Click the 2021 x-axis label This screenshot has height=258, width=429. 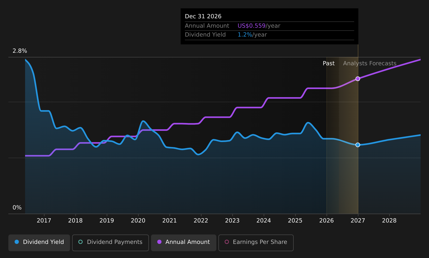click(170, 221)
